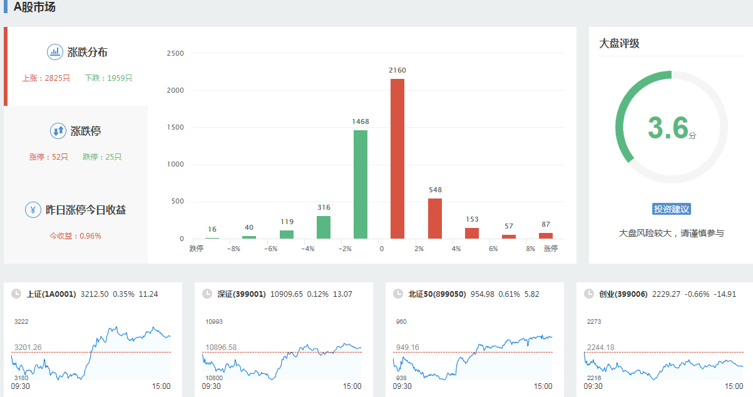Viewport: 753px width, 397px height.
Task: Click the clock icon next to 上证(1A0001)
Action: (15, 294)
